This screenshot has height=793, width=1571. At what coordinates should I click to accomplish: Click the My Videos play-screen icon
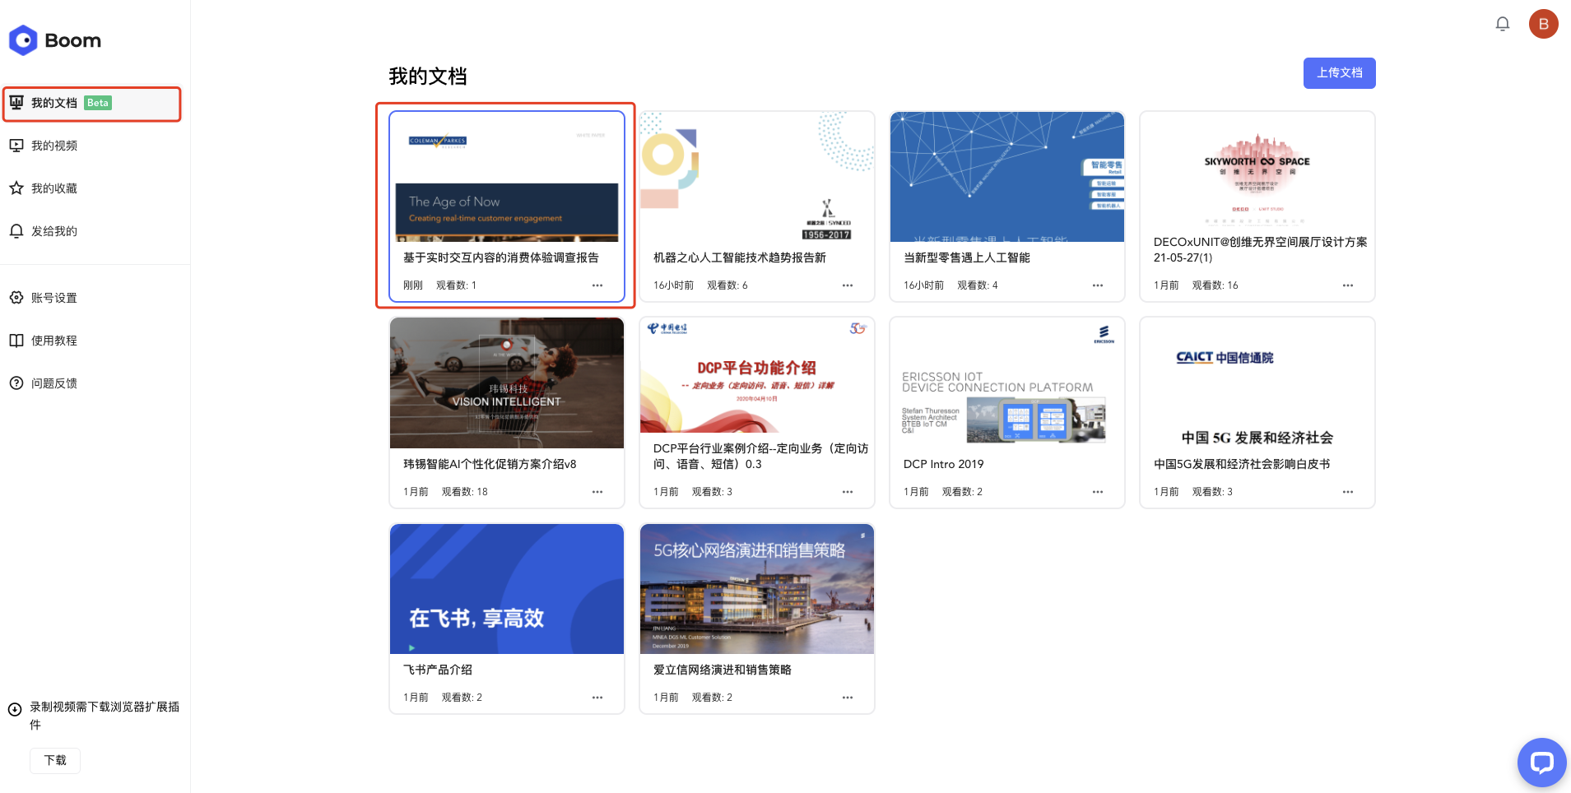pos(16,146)
